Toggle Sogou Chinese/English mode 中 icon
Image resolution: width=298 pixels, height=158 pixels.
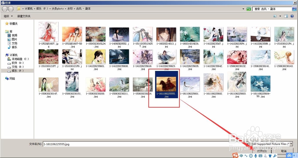[x=241, y=156]
